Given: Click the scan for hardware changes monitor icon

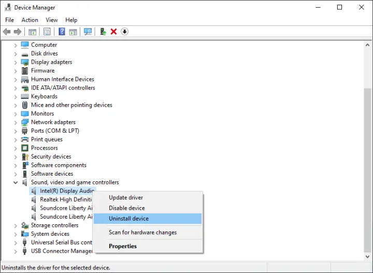Looking at the screenshot, I should 88,32.
